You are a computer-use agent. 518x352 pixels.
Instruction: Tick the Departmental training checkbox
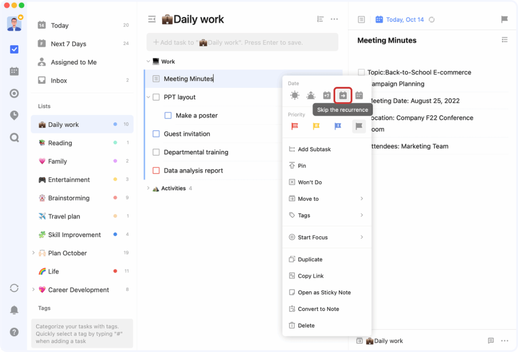[156, 152]
